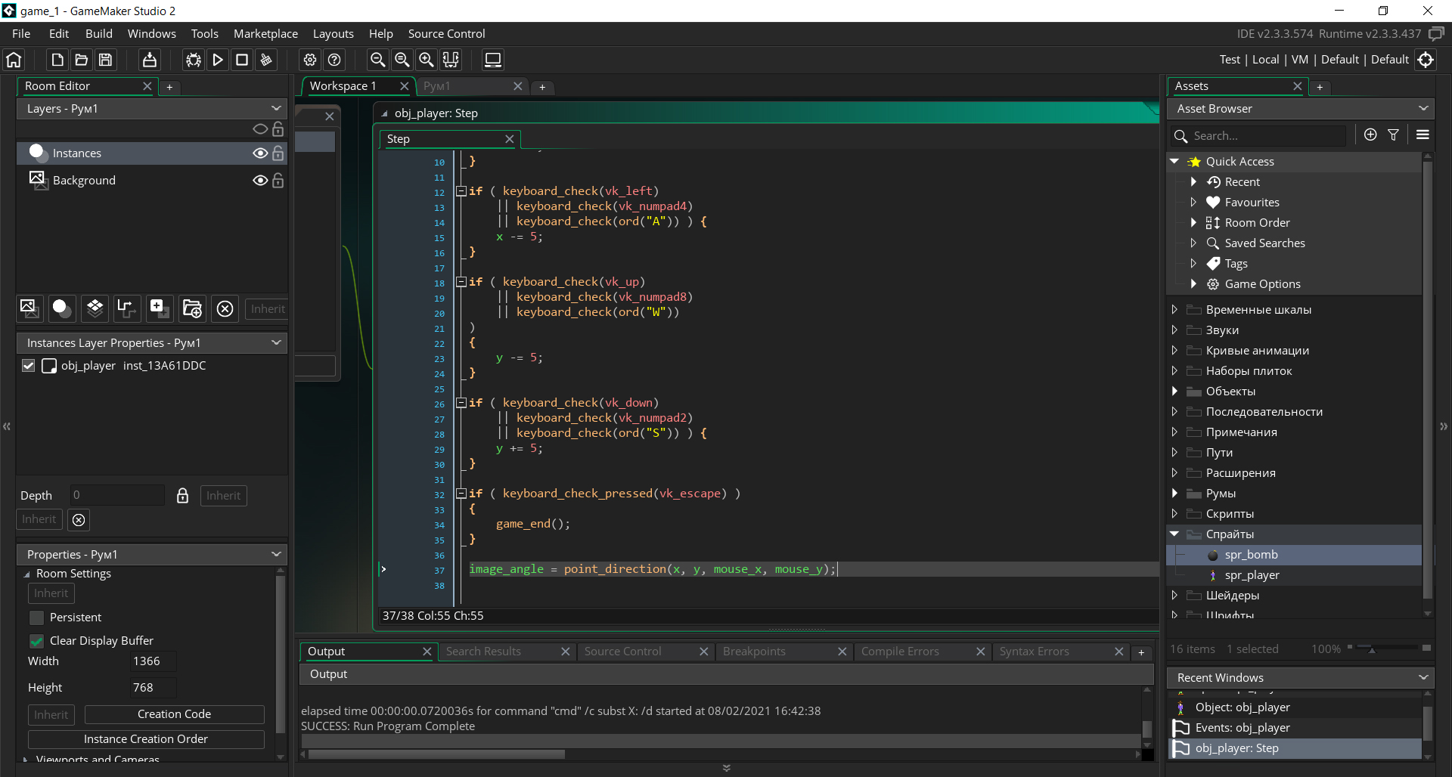The width and height of the screenshot is (1452, 777).
Task: Lock the Background layer padlock
Action: click(x=278, y=181)
